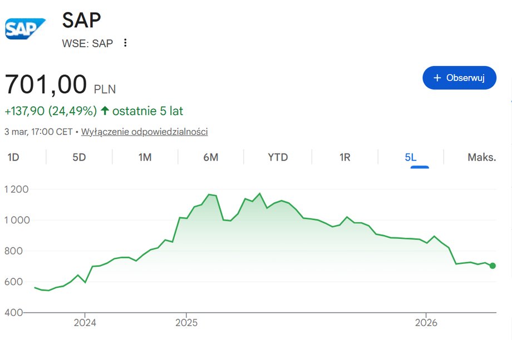Select the 1D time range tab

13,157
